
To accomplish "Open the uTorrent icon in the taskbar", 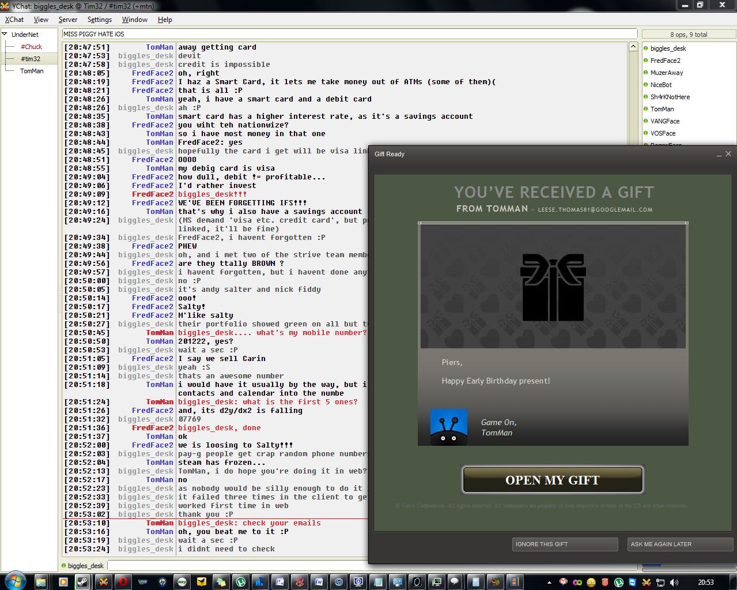I will tap(241, 582).
